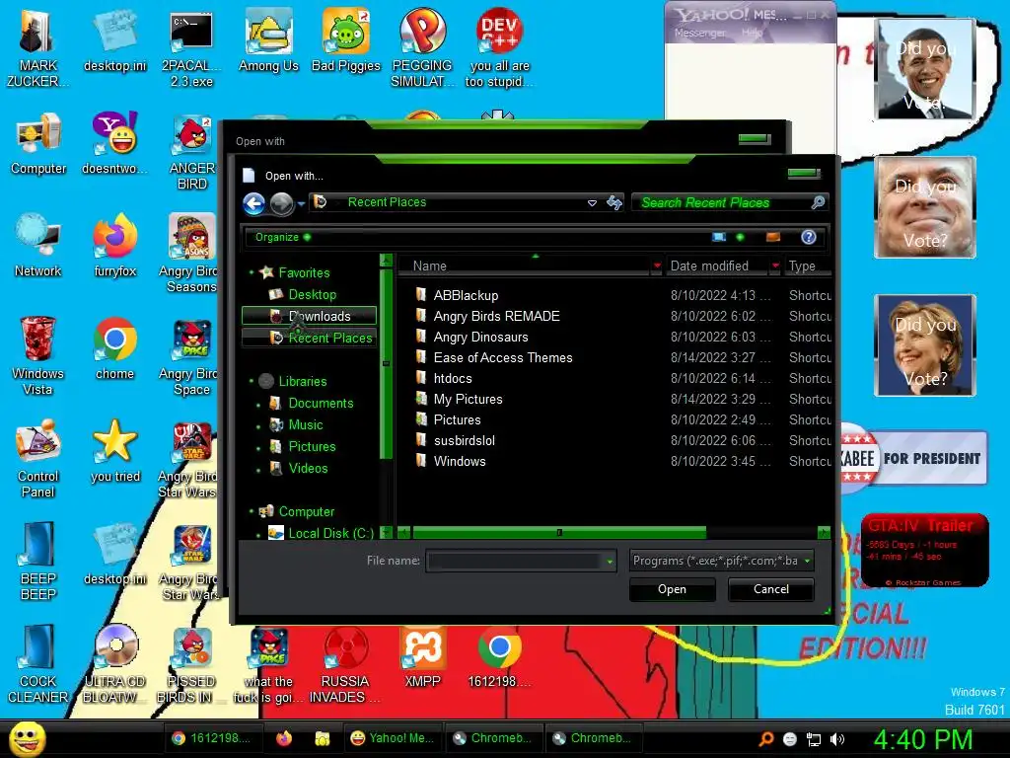
Task: Open the Help question mark icon
Action: coord(809,237)
